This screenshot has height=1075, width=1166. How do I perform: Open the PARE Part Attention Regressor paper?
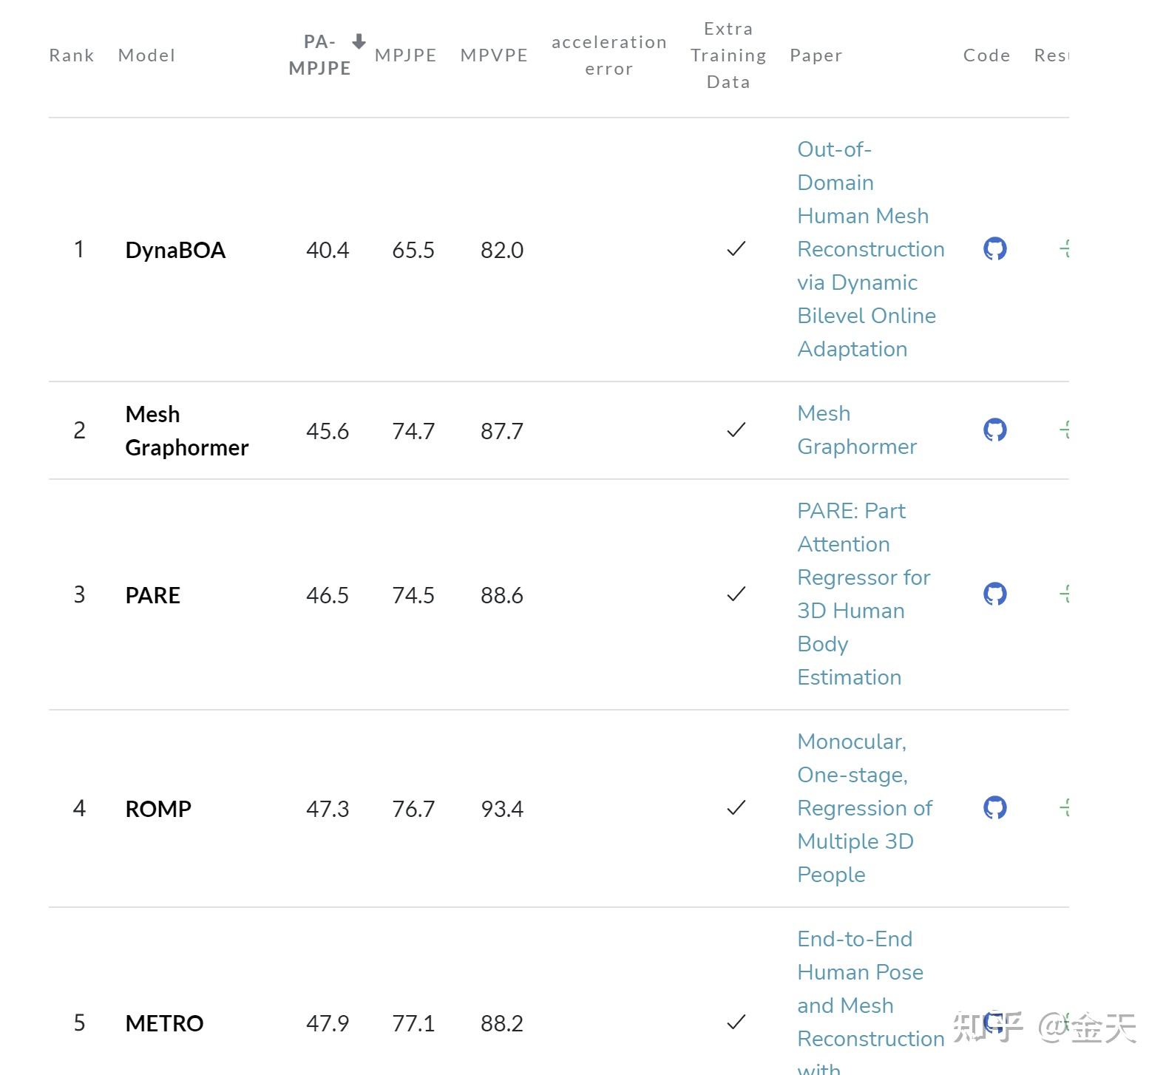tap(863, 594)
